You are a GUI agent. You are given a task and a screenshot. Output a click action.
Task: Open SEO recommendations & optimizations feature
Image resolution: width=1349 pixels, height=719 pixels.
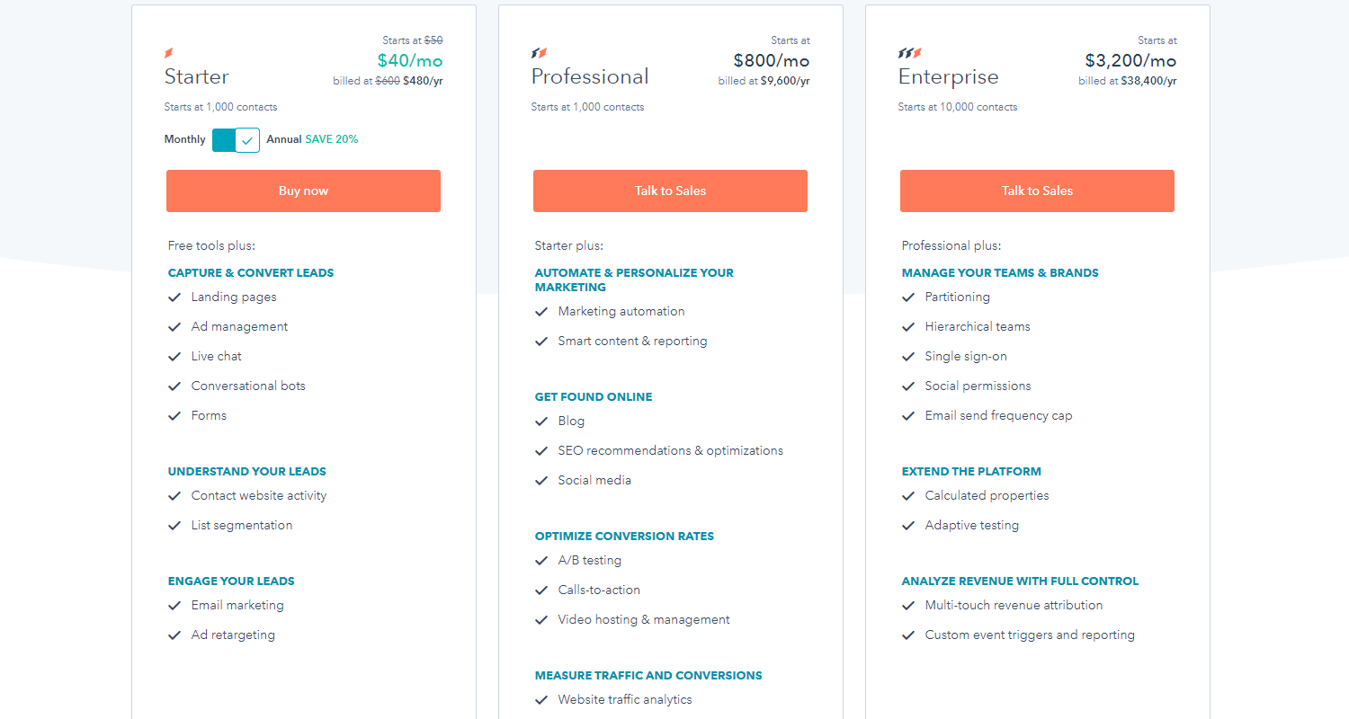coord(670,450)
